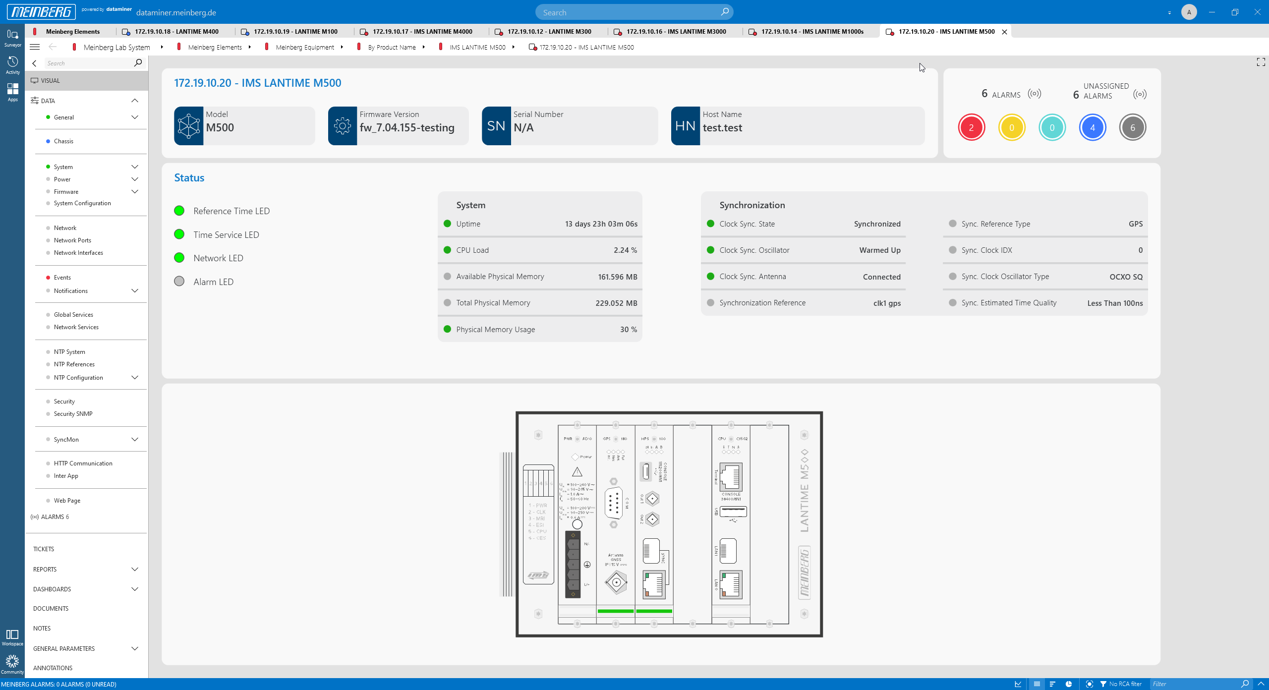Screen dimensions: 1269x690
Task: Open the header options dropdown beside avatar
Action: point(1169,12)
